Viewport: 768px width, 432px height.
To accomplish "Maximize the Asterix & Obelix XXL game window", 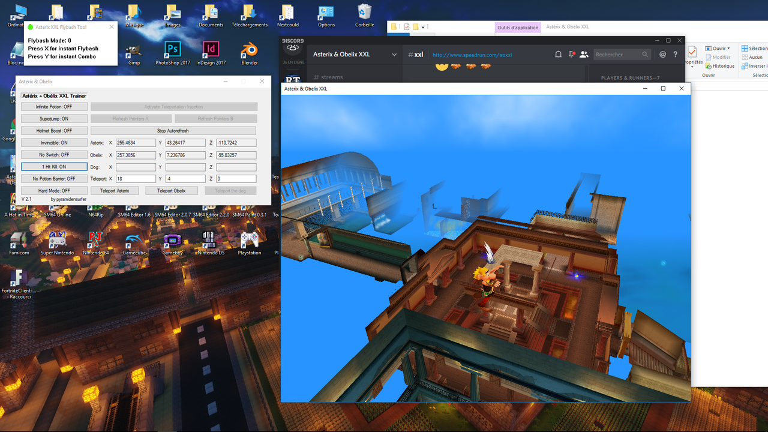I will point(663,88).
